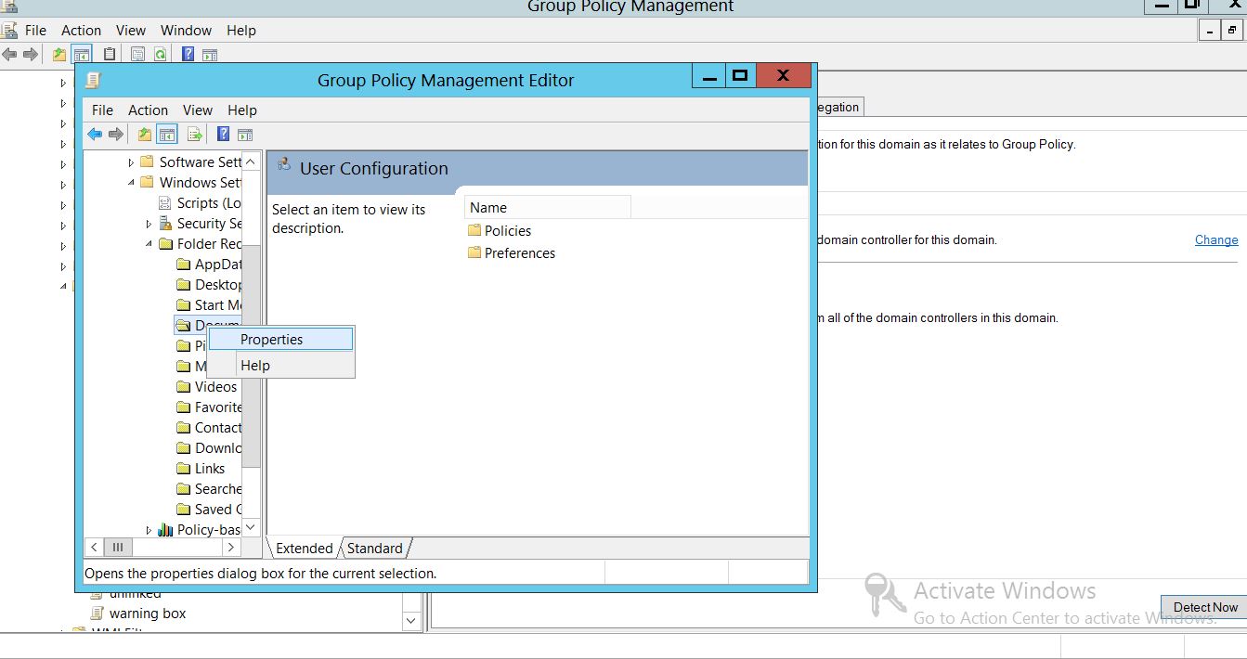1247x659 pixels.
Task: Choose Properties from the context menu
Action: click(271, 340)
